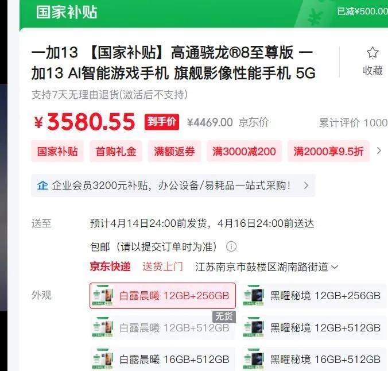Click the star favorite icon

pyautogui.click(x=373, y=52)
